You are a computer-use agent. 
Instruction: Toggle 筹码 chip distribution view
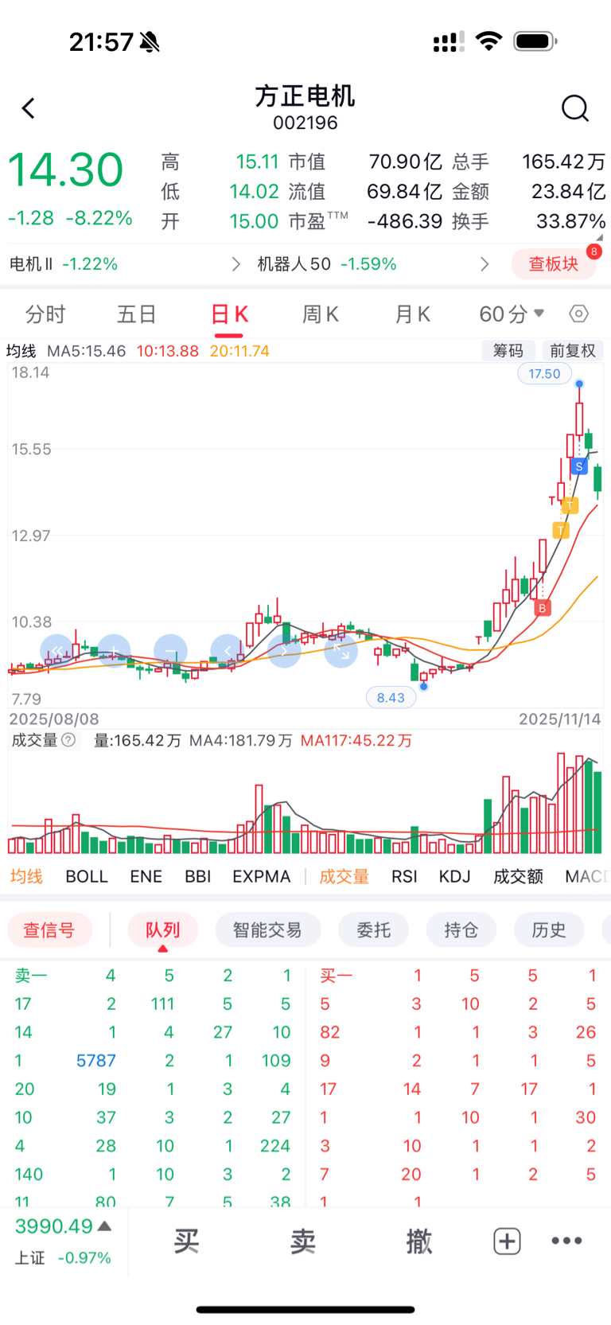pyautogui.click(x=508, y=351)
